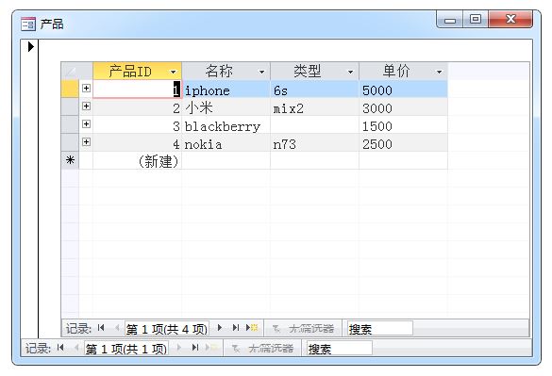Screen dimensions: 552x376
Task: Select the mix2 type cell
Action: tap(315, 107)
